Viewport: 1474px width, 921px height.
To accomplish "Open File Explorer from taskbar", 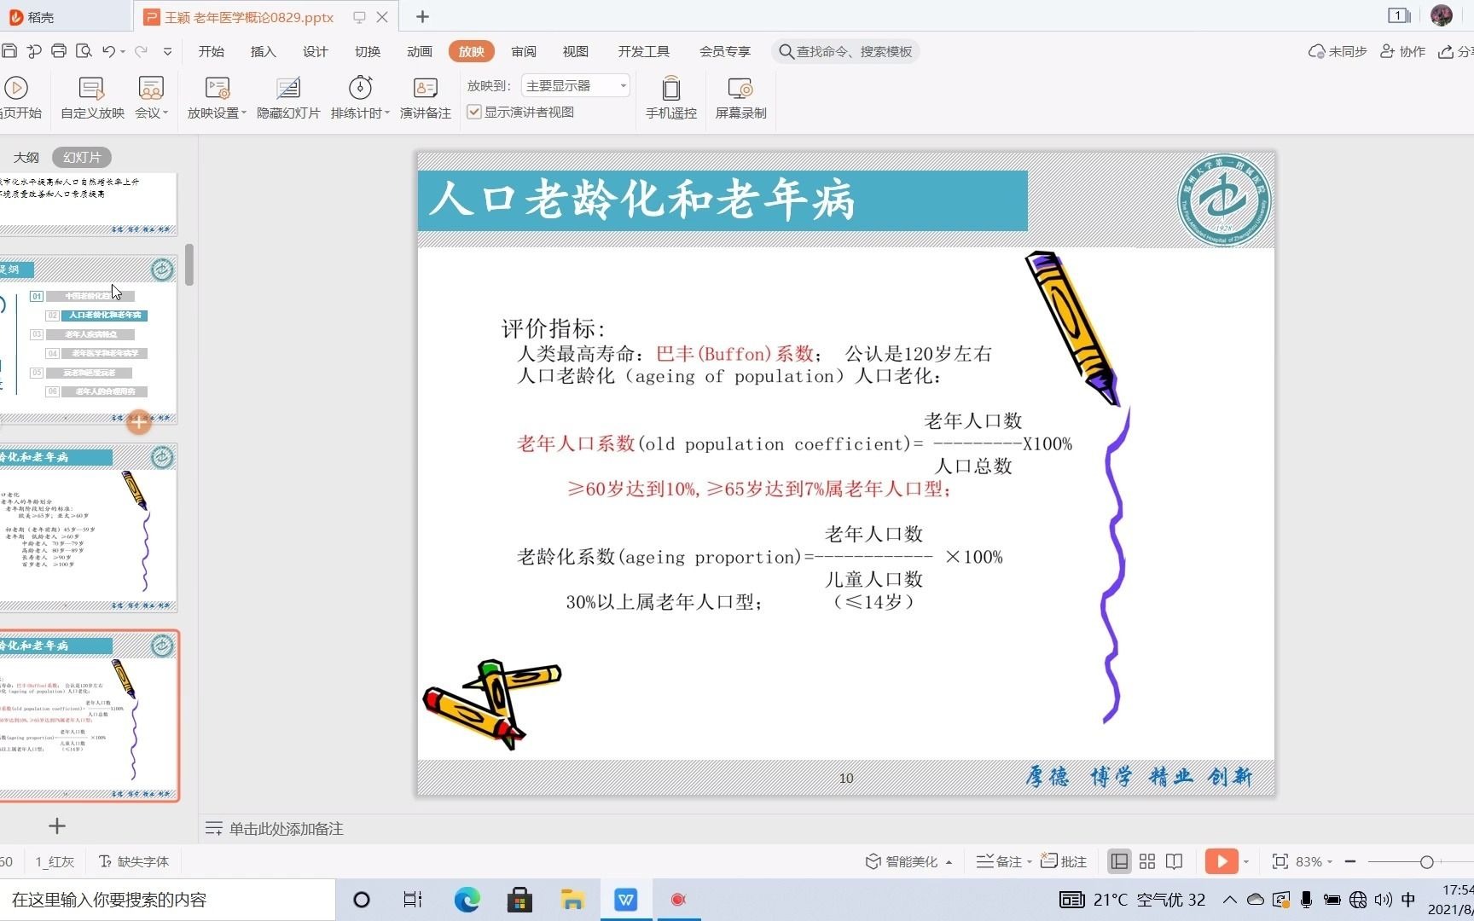I will point(572,900).
